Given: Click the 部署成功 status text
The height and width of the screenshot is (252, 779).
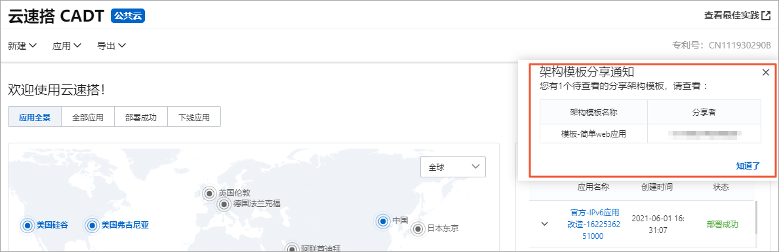Looking at the screenshot, I should click(722, 225).
